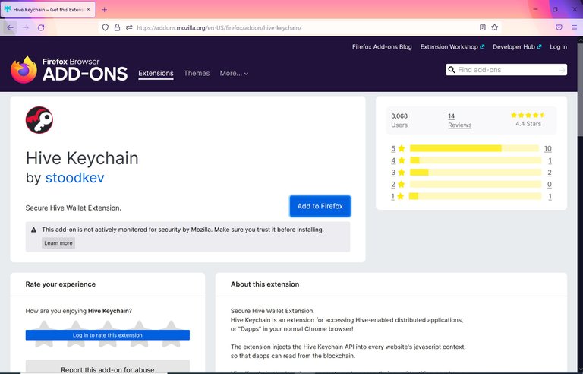Open a new tab with the plus icon
This screenshot has height=374, width=583.
(x=105, y=10)
